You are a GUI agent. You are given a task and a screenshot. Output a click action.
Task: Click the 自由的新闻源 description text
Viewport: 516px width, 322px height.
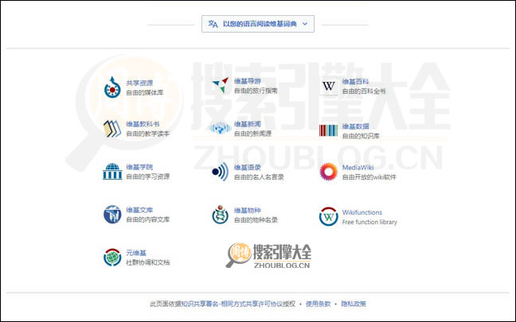(x=252, y=134)
